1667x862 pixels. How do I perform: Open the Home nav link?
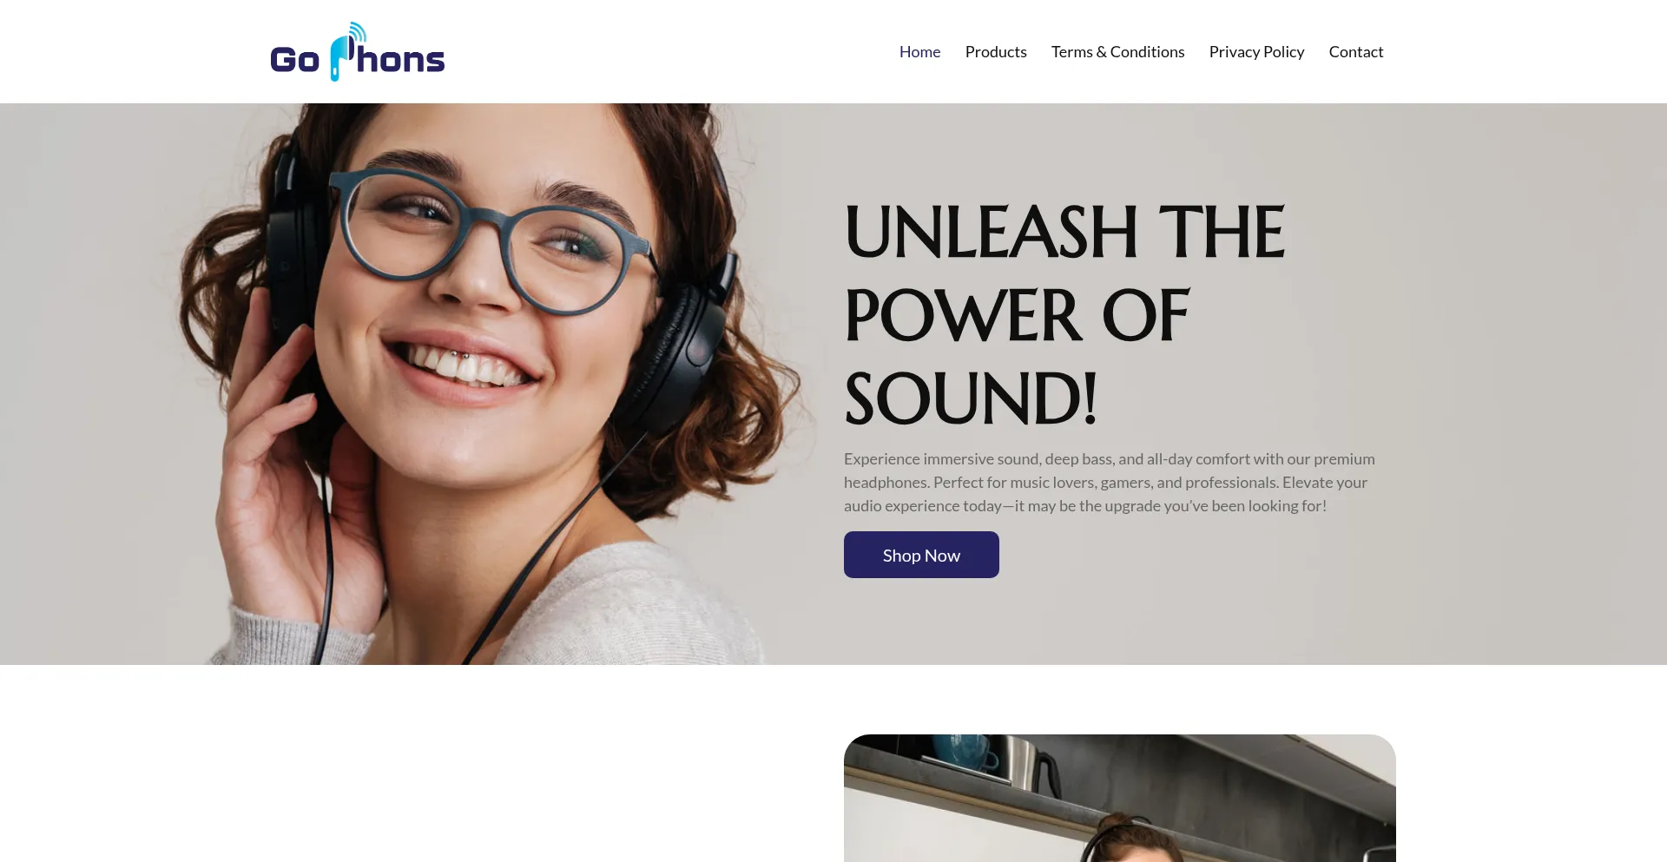pos(919,52)
